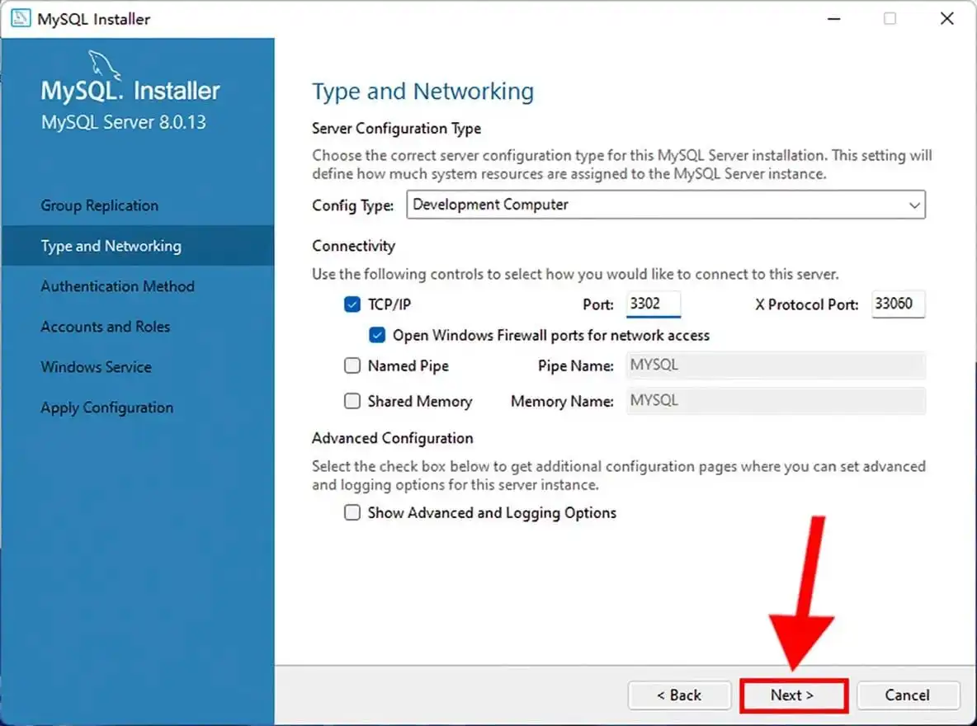Click the 'Advanced Configuration' section label
This screenshot has width=977, height=726.
(x=393, y=438)
